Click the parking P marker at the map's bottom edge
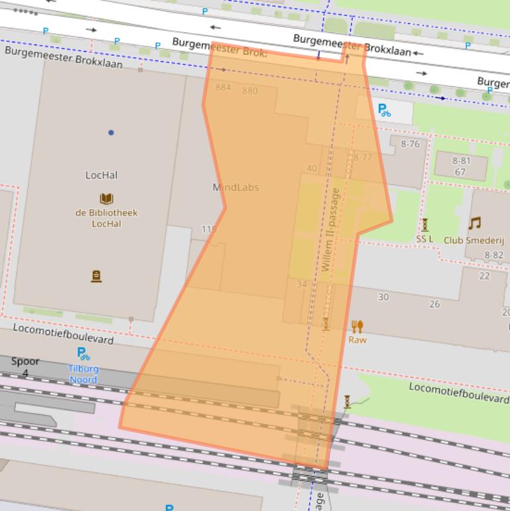The height and width of the screenshot is (511, 510). coord(169,508)
